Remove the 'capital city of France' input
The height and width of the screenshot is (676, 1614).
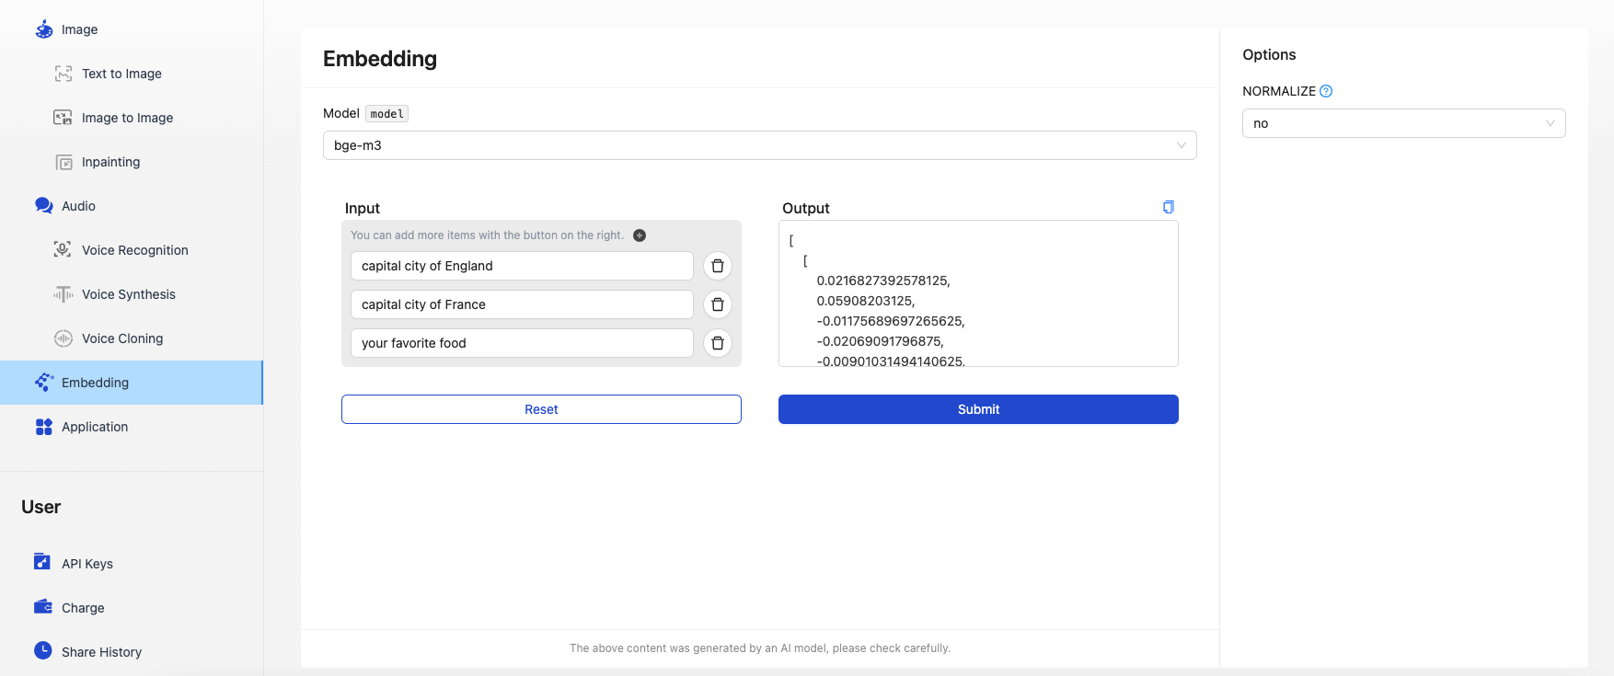pyautogui.click(x=718, y=304)
